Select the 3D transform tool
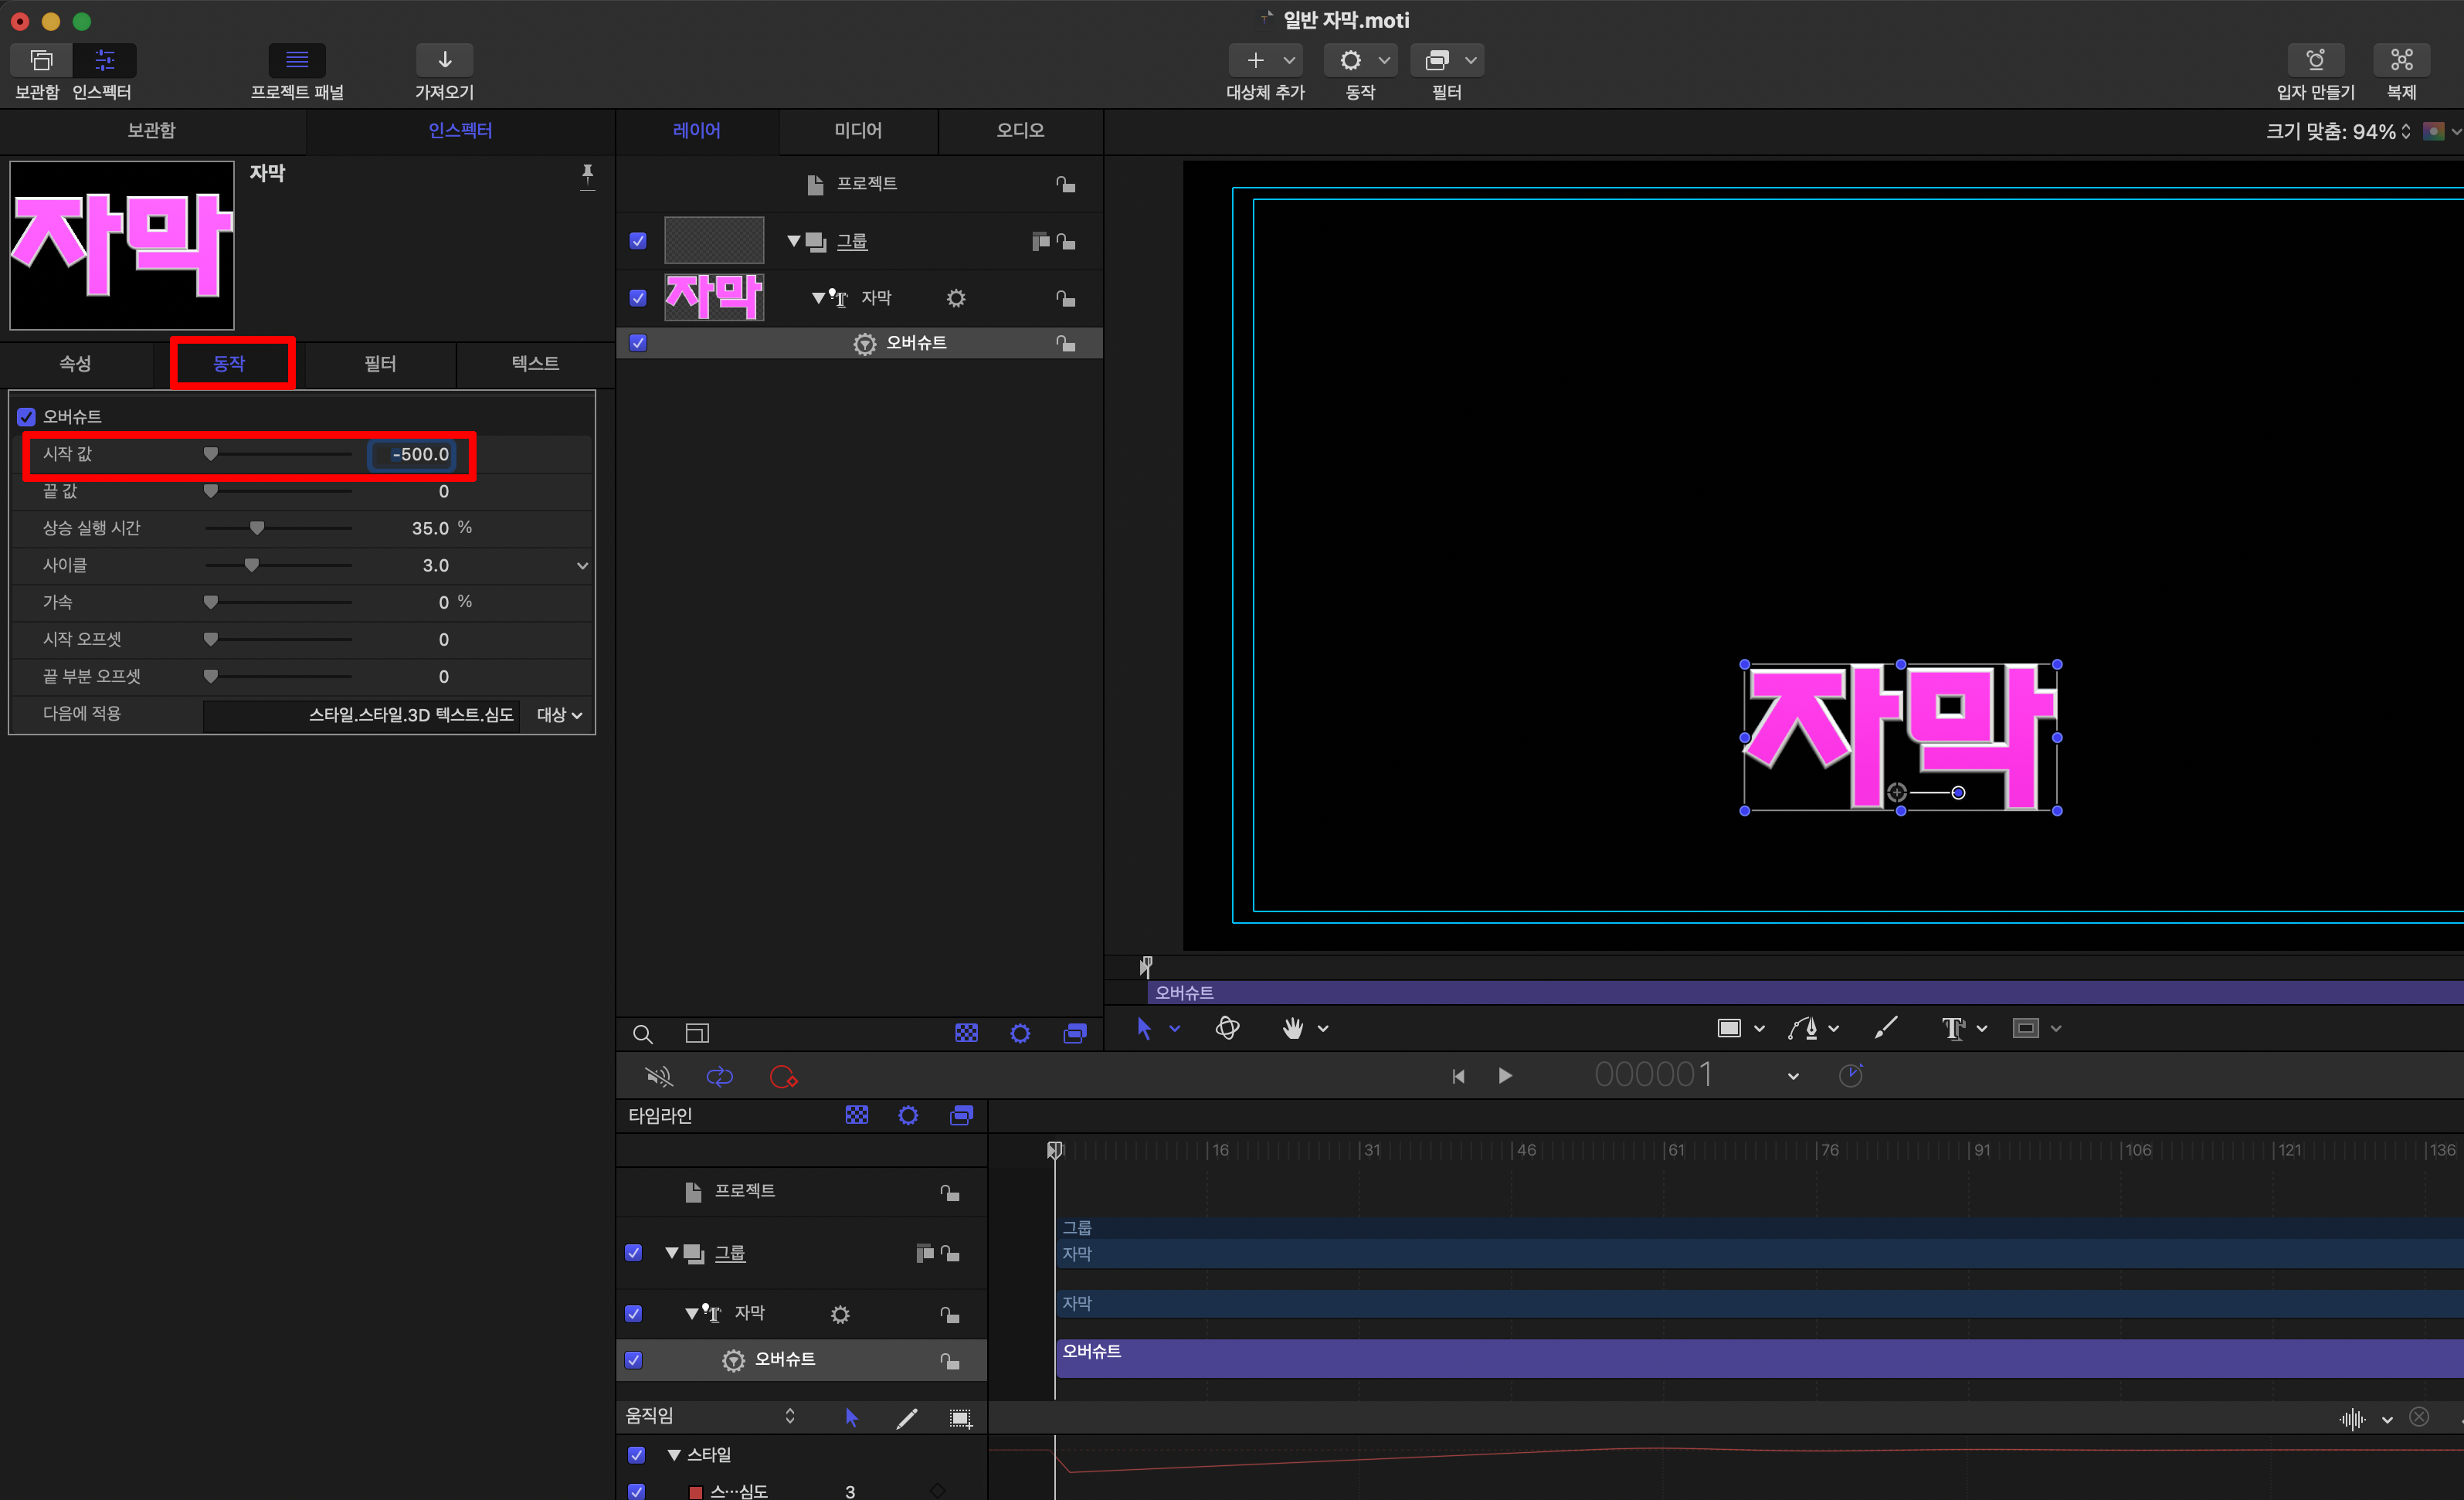Screen dimensions: 2464x1500 coord(1227,1028)
